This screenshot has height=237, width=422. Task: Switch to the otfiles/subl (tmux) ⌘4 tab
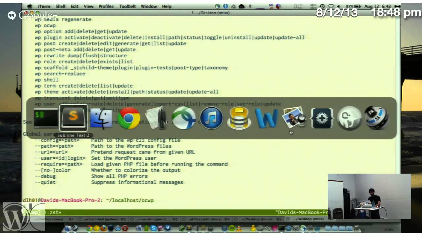(x=206, y=219)
